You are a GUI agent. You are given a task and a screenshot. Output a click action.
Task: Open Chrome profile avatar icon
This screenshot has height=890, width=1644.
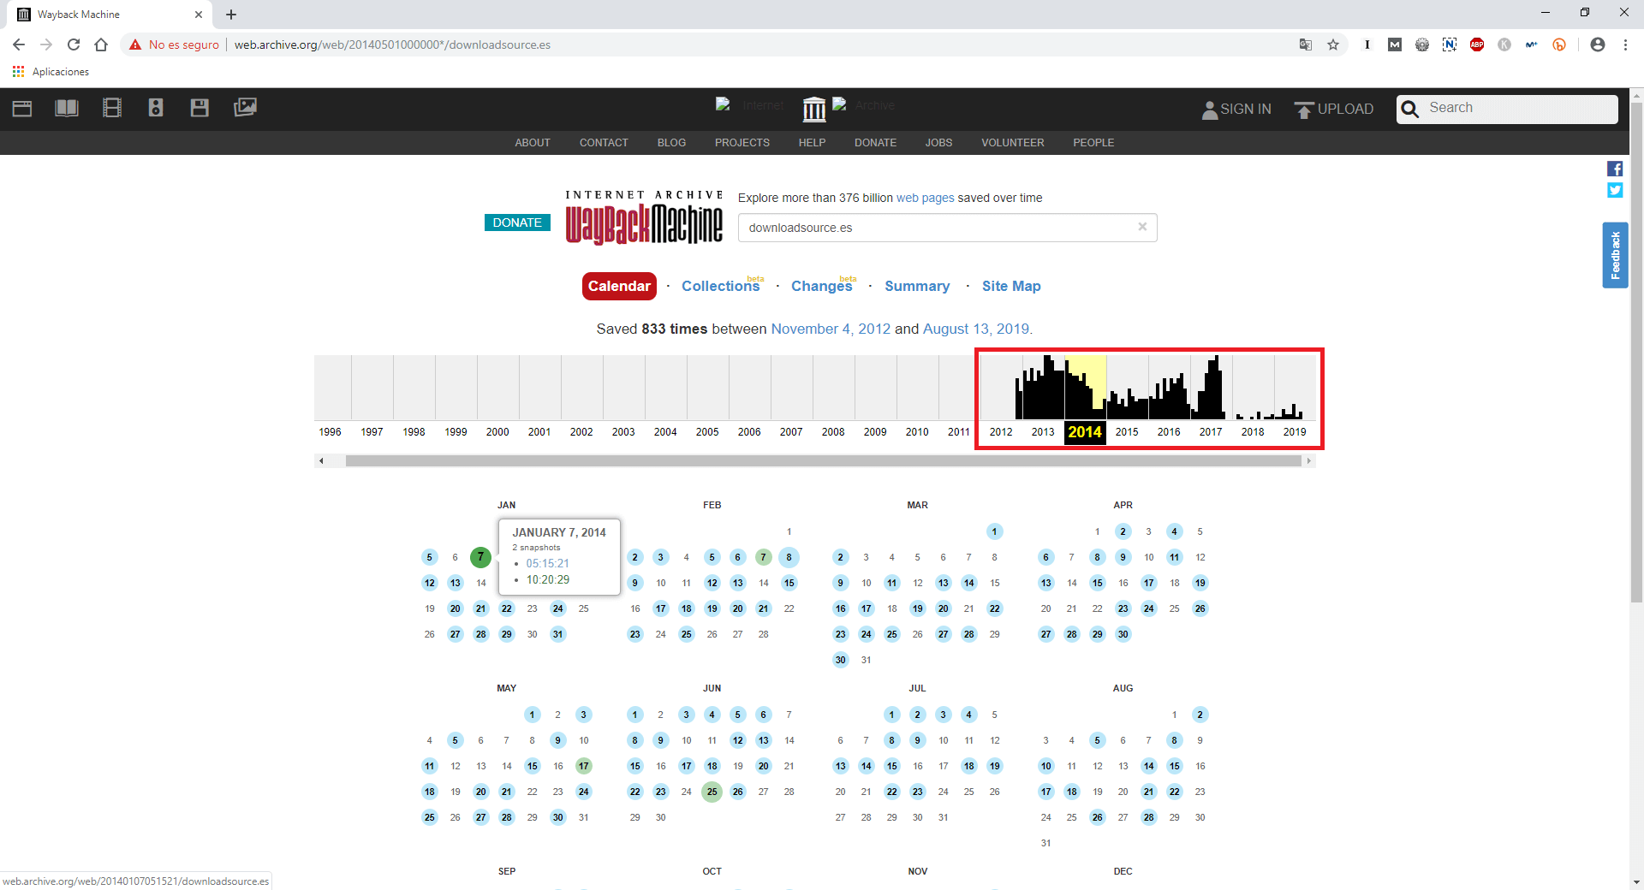(1598, 44)
